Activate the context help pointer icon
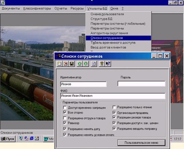184x149 pixels. [x=108, y=64]
